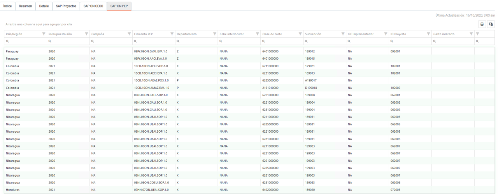Click subvención value 189020

(x=325, y=190)
